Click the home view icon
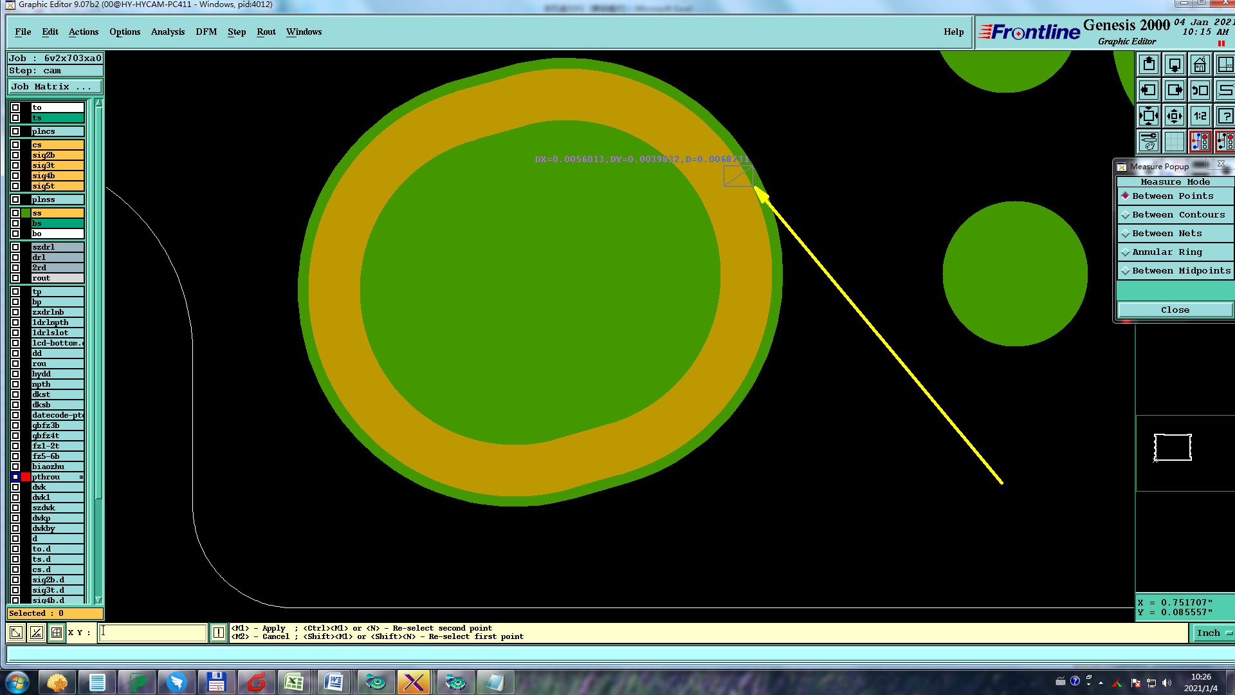Image resolution: width=1235 pixels, height=695 pixels. (x=1200, y=65)
